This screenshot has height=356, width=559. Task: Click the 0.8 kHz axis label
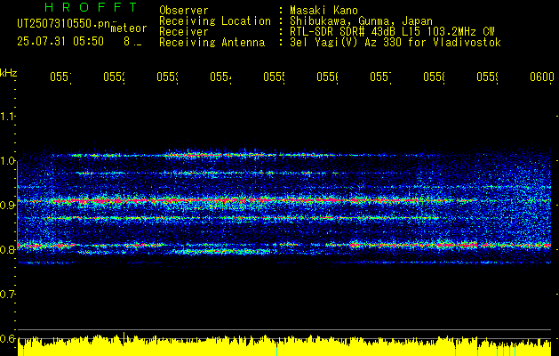coord(8,249)
